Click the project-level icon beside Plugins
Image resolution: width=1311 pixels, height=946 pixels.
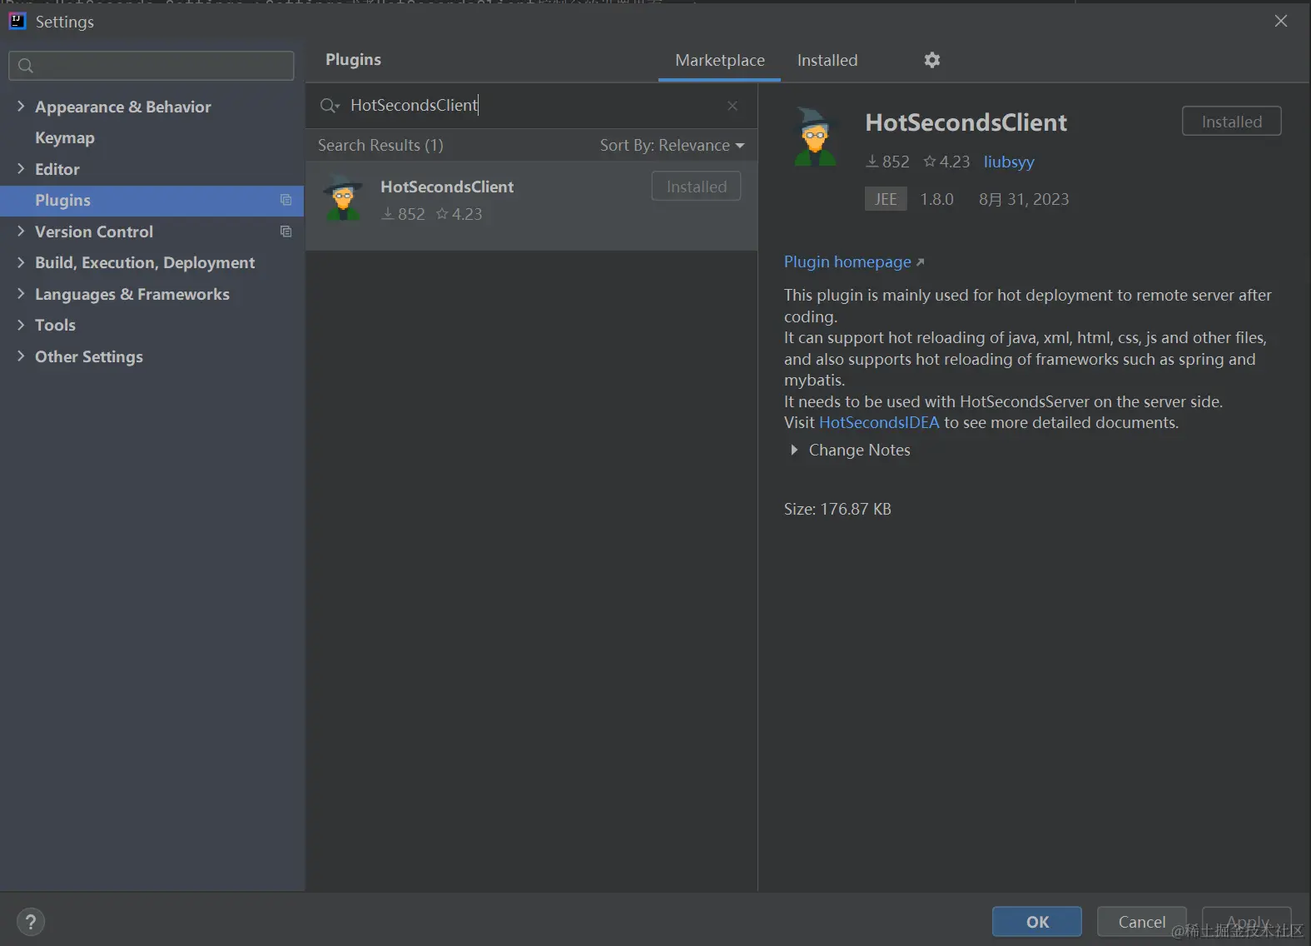pyautogui.click(x=286, y=200)
